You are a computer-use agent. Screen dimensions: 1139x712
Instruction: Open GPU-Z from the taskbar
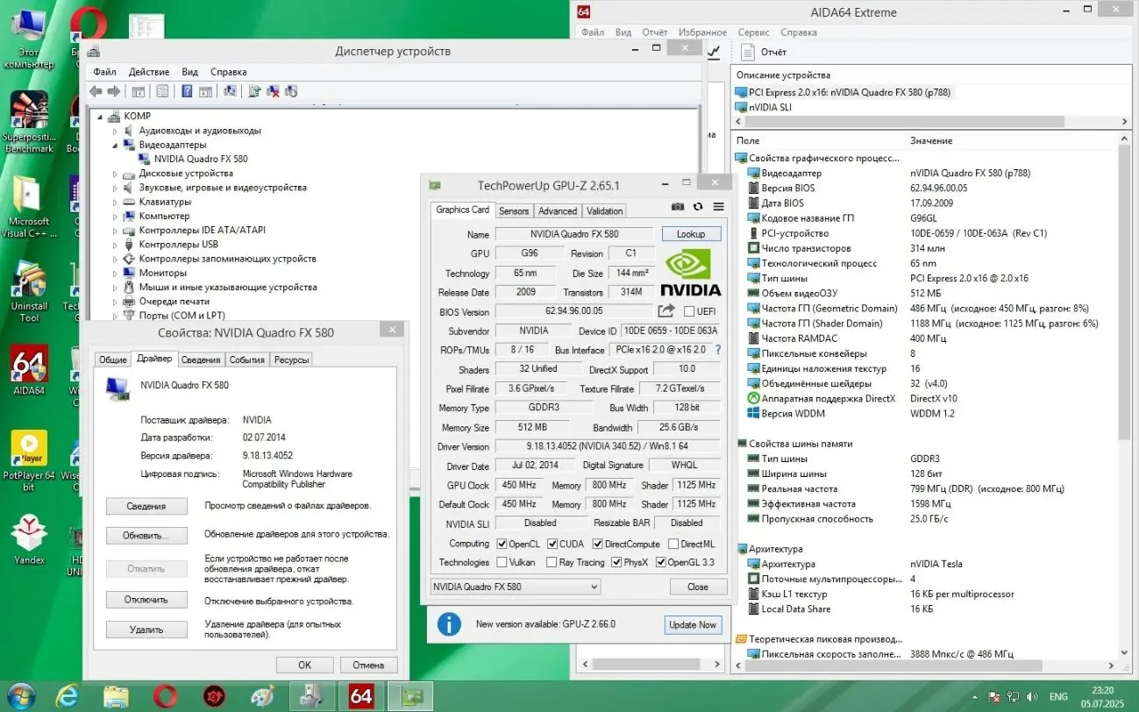pos(409,695)
